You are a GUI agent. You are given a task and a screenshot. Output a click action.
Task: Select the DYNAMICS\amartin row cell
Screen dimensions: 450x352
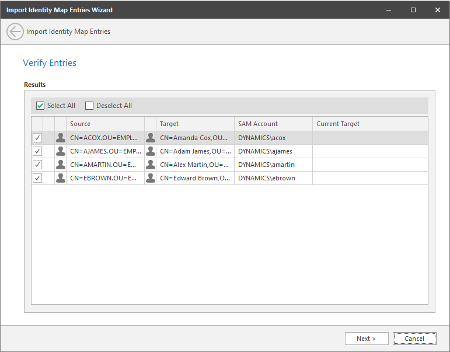(x=273, y=165)
